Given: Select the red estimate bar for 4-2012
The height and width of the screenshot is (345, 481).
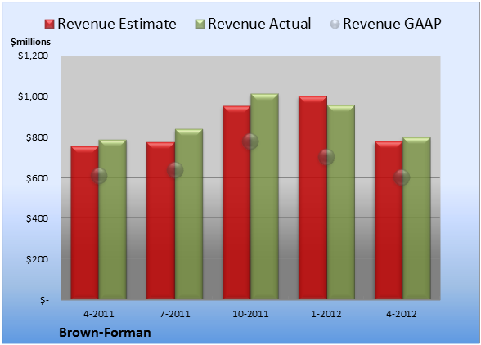Looking at the screenshot, I should coord(389,221).
